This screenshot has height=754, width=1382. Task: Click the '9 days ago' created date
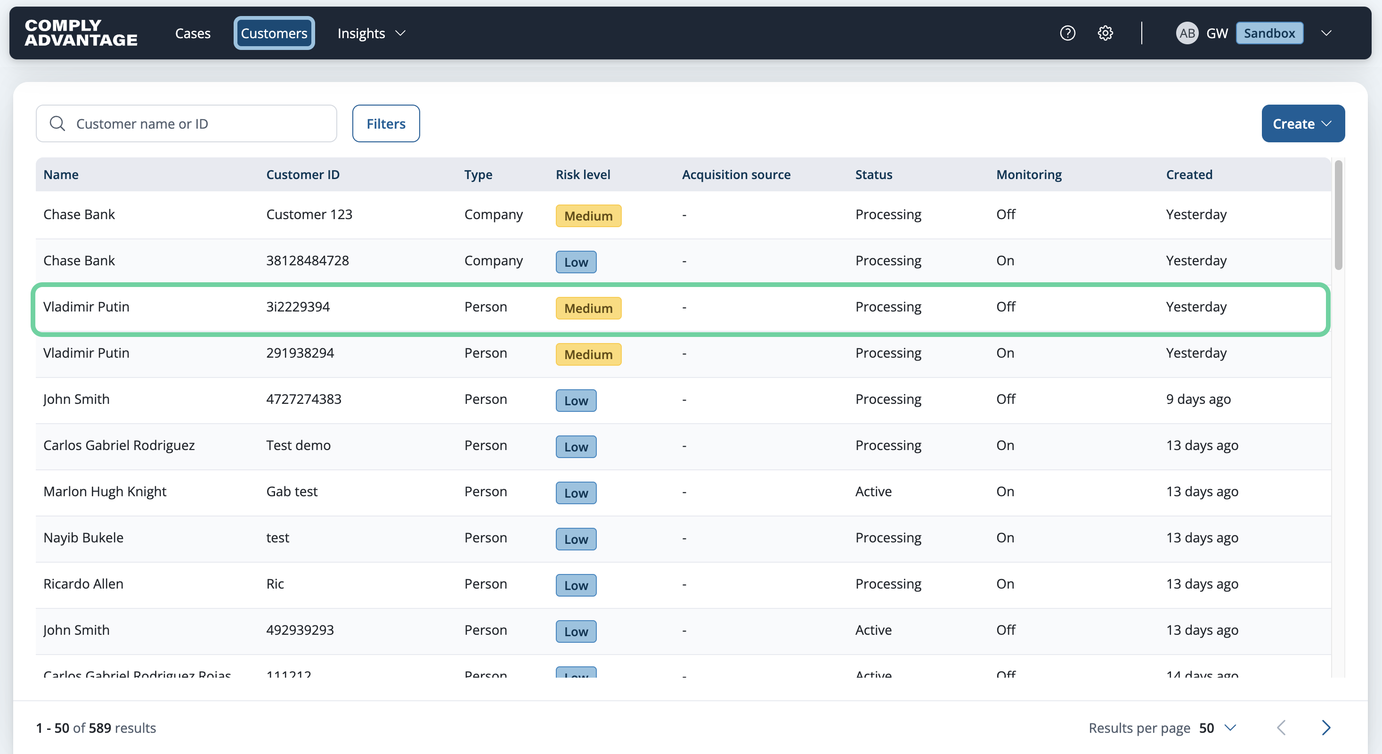(1198, 399)
